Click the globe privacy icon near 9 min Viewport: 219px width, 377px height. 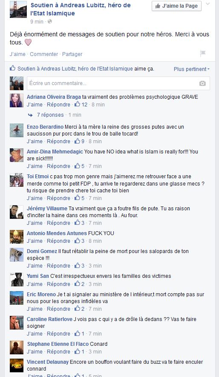click(50, 21)
